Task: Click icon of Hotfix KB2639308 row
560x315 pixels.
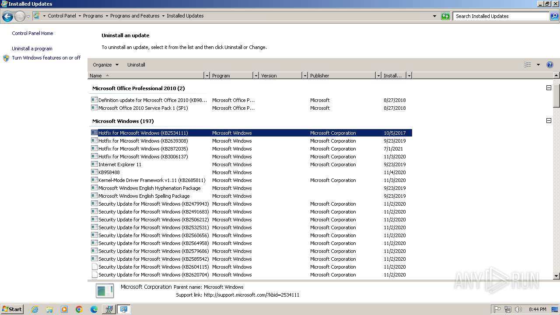Action: click(x=94, y=140)
